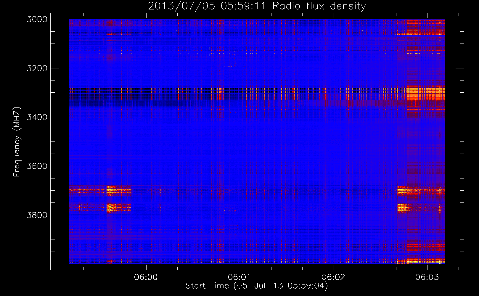Select the 3400 frequency tick label
This screenshot has width=479, height=296.
[37, 117]
